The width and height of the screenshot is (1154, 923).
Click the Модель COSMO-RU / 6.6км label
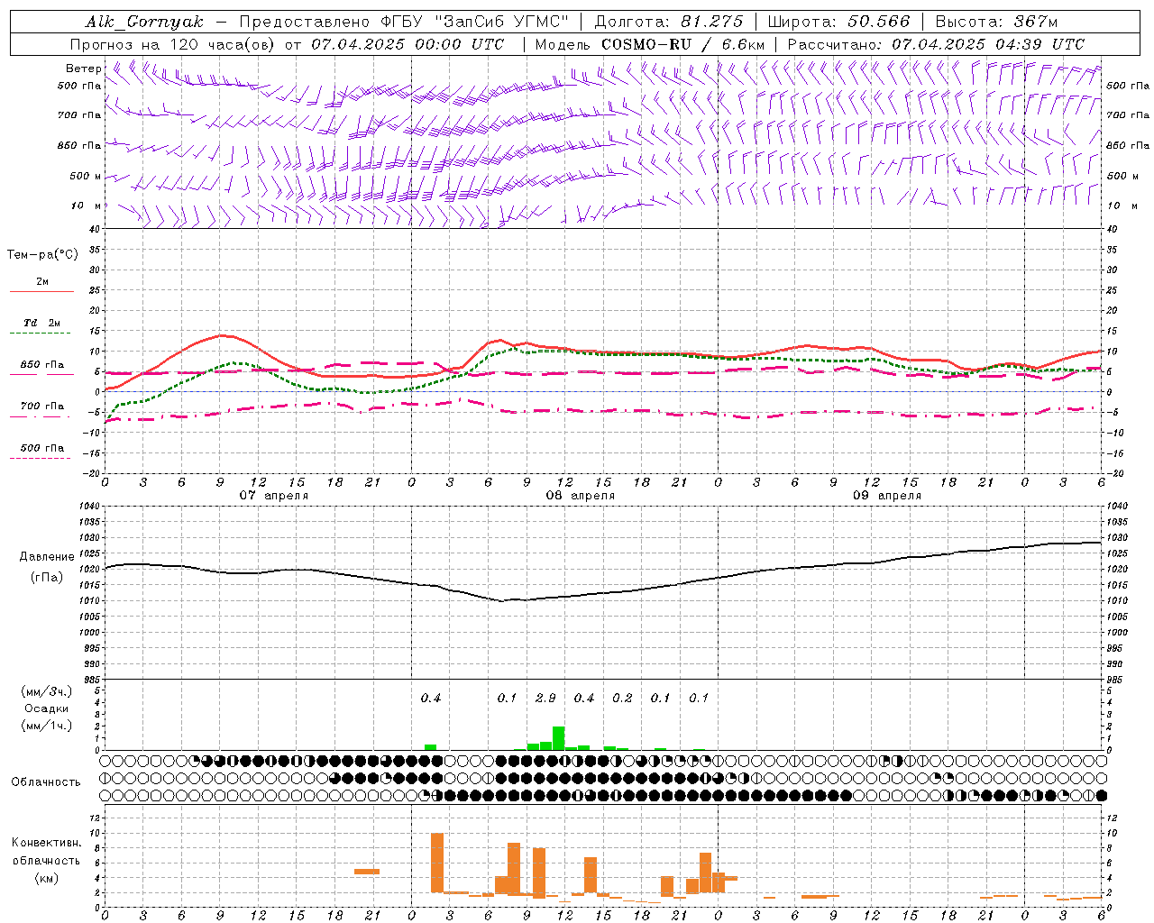coord(649,44)
